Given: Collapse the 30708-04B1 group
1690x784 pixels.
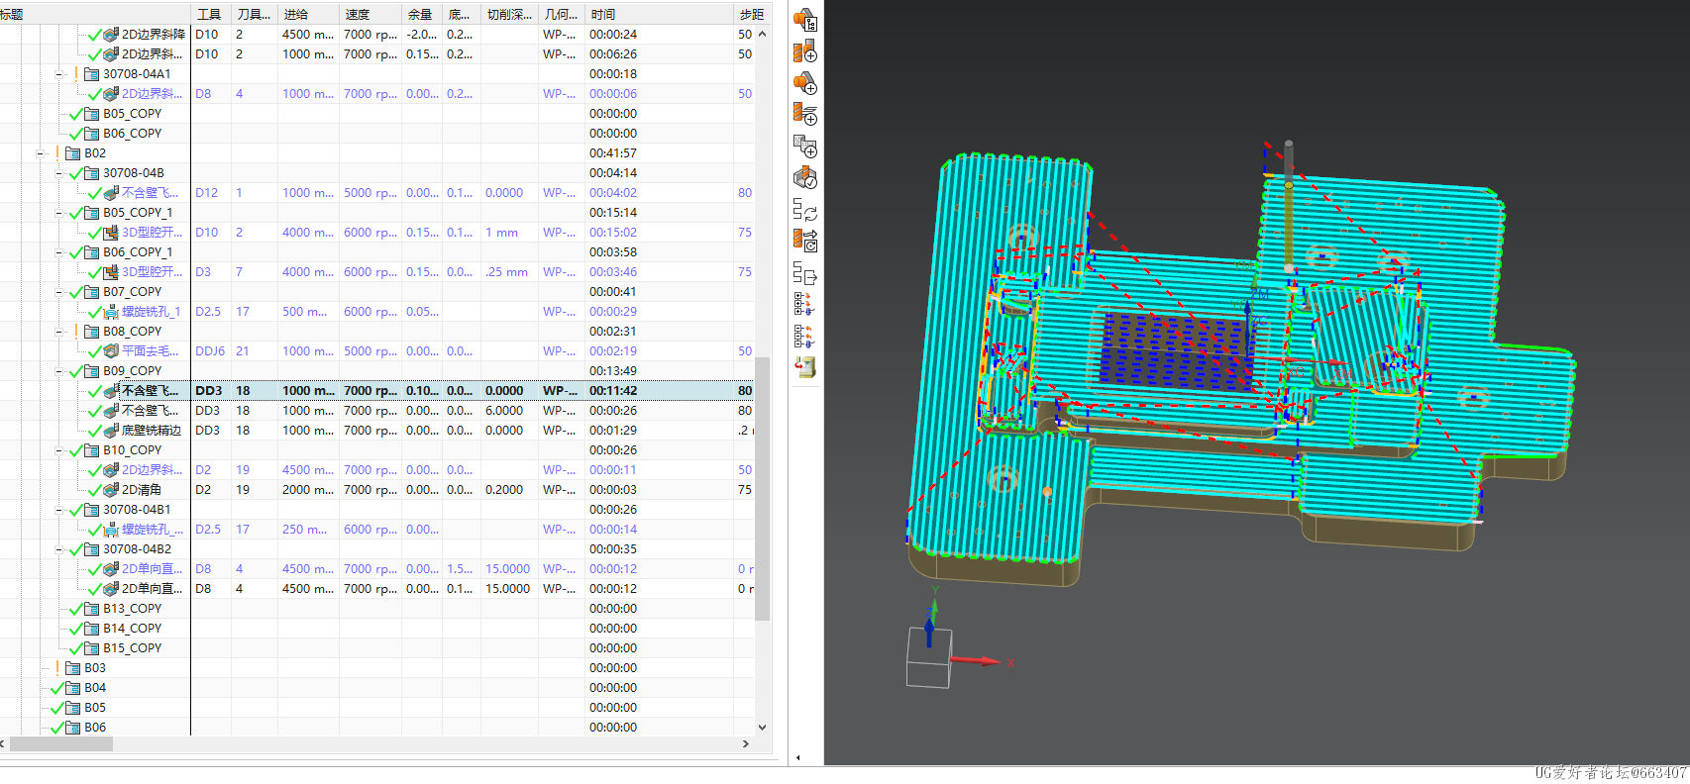Looking at the screenshot, I should (x=58, y=510).
